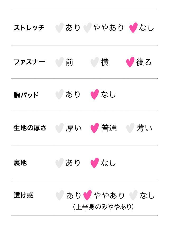
Task: Click the 後ろ text in the ファスナー row
Action: [x=144, y=62]
